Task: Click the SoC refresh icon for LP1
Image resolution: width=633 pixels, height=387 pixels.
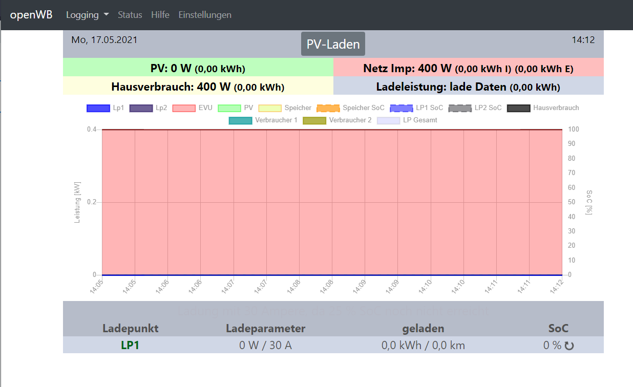Action: click(x=569, y=346)
